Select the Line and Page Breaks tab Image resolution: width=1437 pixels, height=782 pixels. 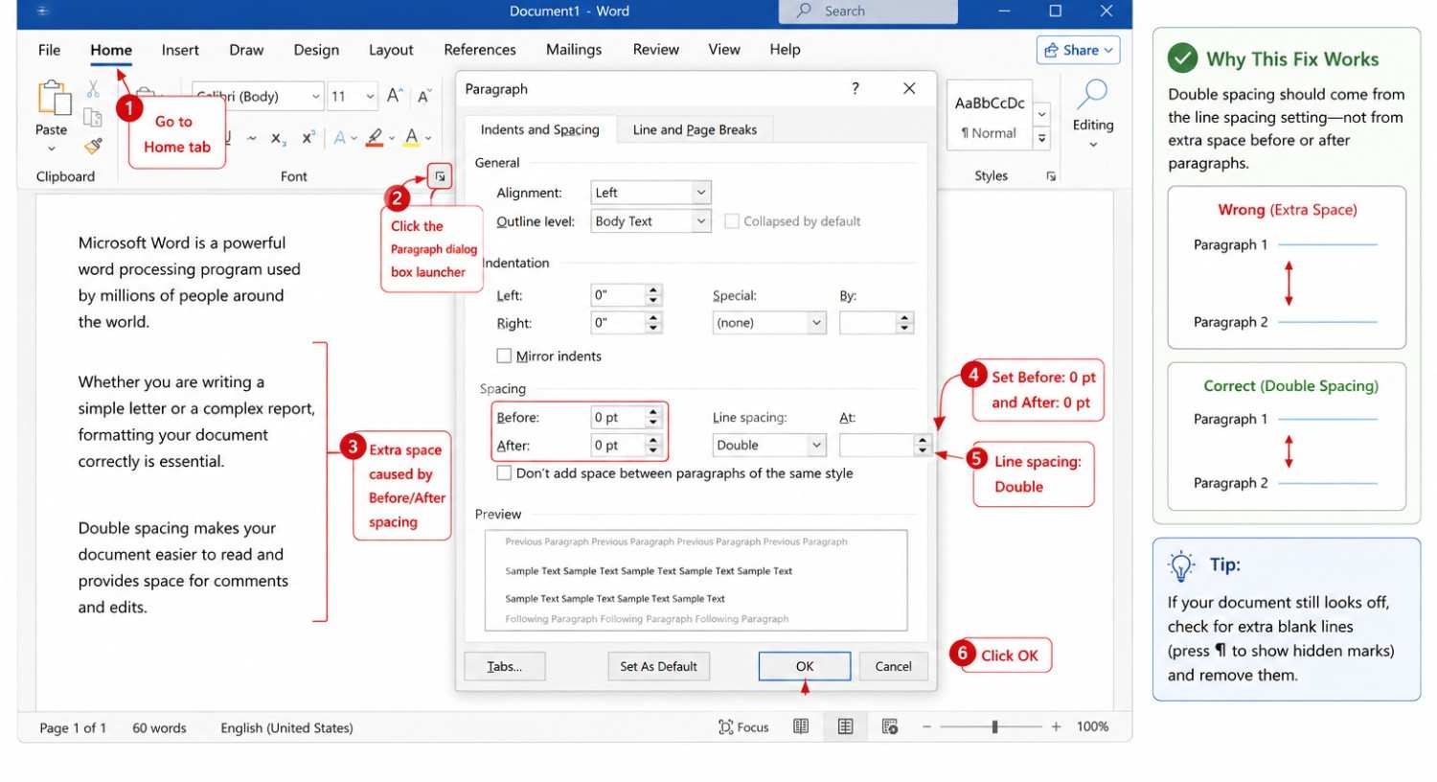(x=695, y=129)
